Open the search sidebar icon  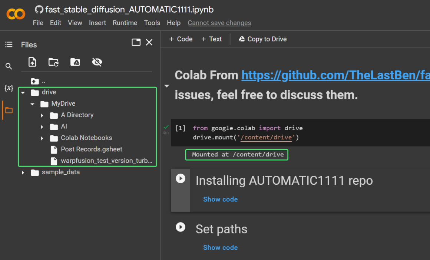[x=9, y=66]
